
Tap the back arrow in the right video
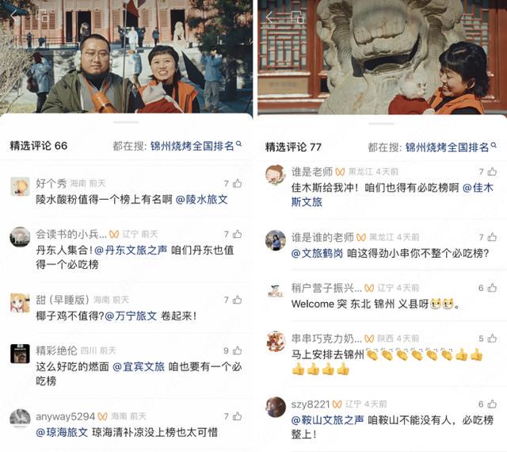tap(269, 17)
